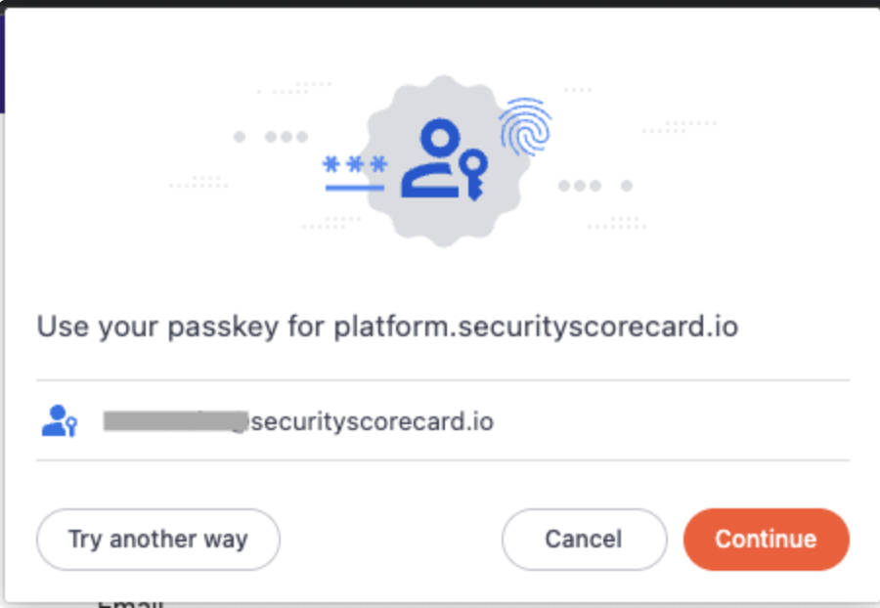This screenshot has width=880, height=608.
Task: Click the single gray dot at far right
Action: (627, 185)
